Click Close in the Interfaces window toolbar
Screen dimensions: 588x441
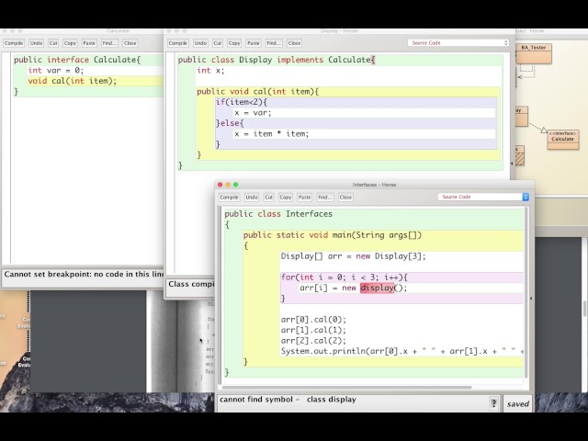pos(345,198)
